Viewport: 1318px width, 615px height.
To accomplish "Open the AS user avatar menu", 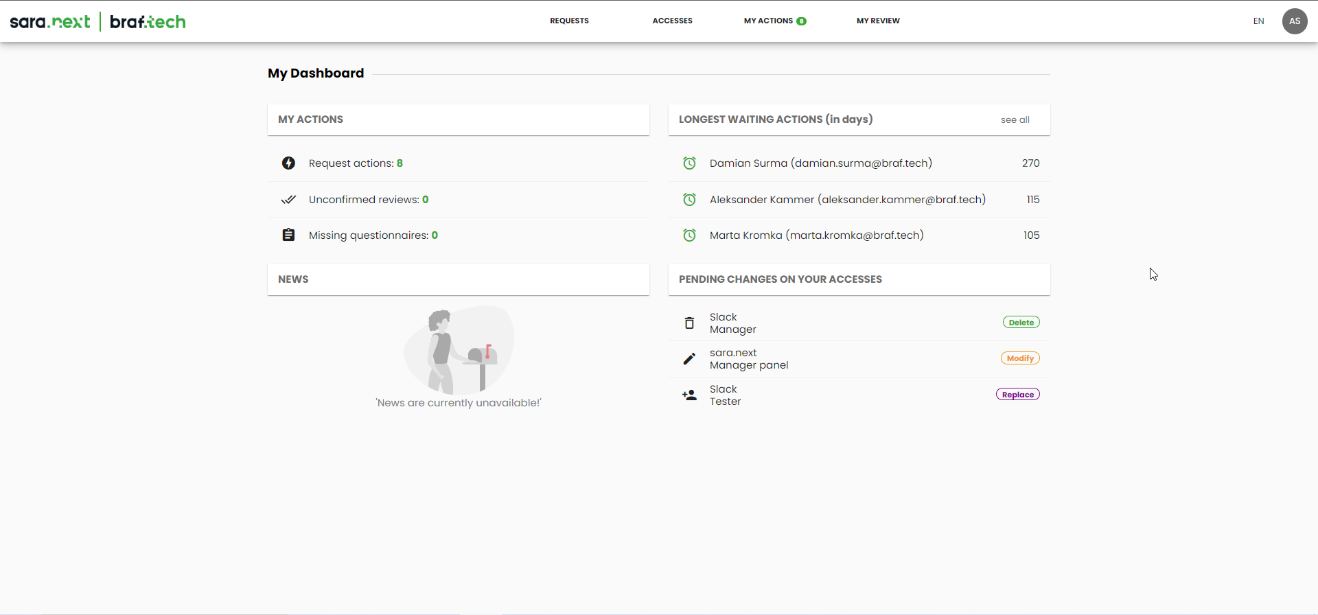I will click(x=1294, y=21).
